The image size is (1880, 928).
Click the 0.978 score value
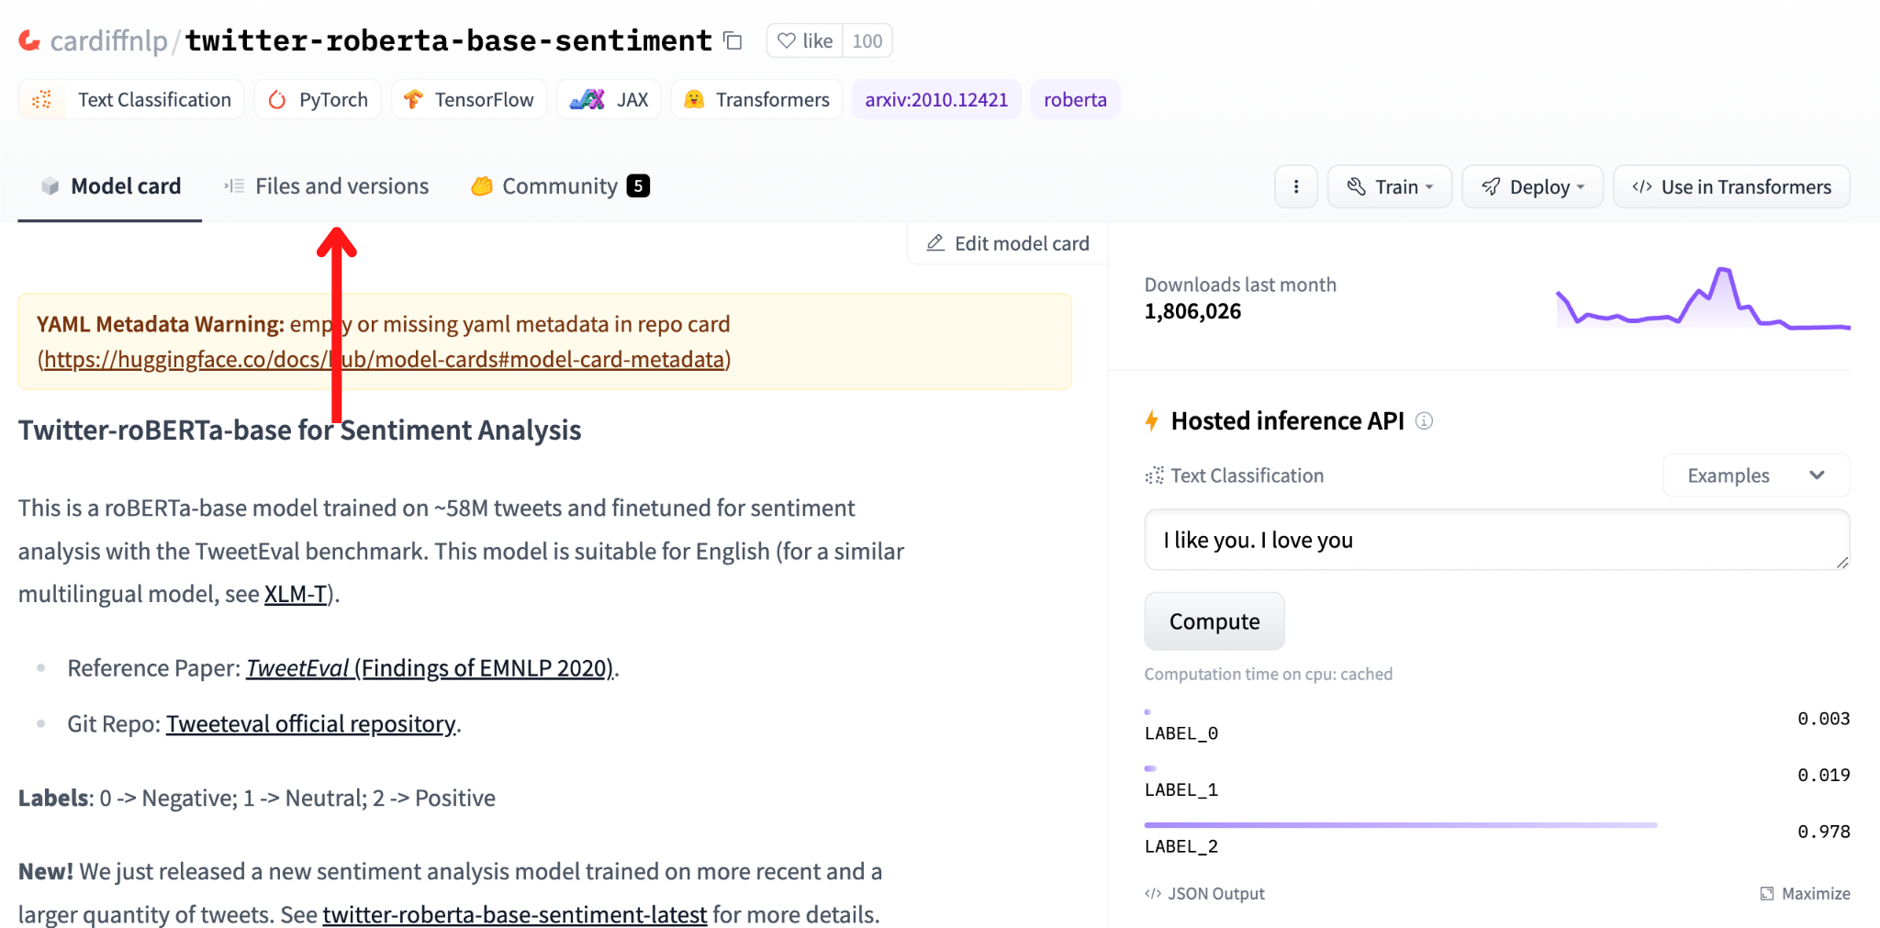pos(1823,832)
